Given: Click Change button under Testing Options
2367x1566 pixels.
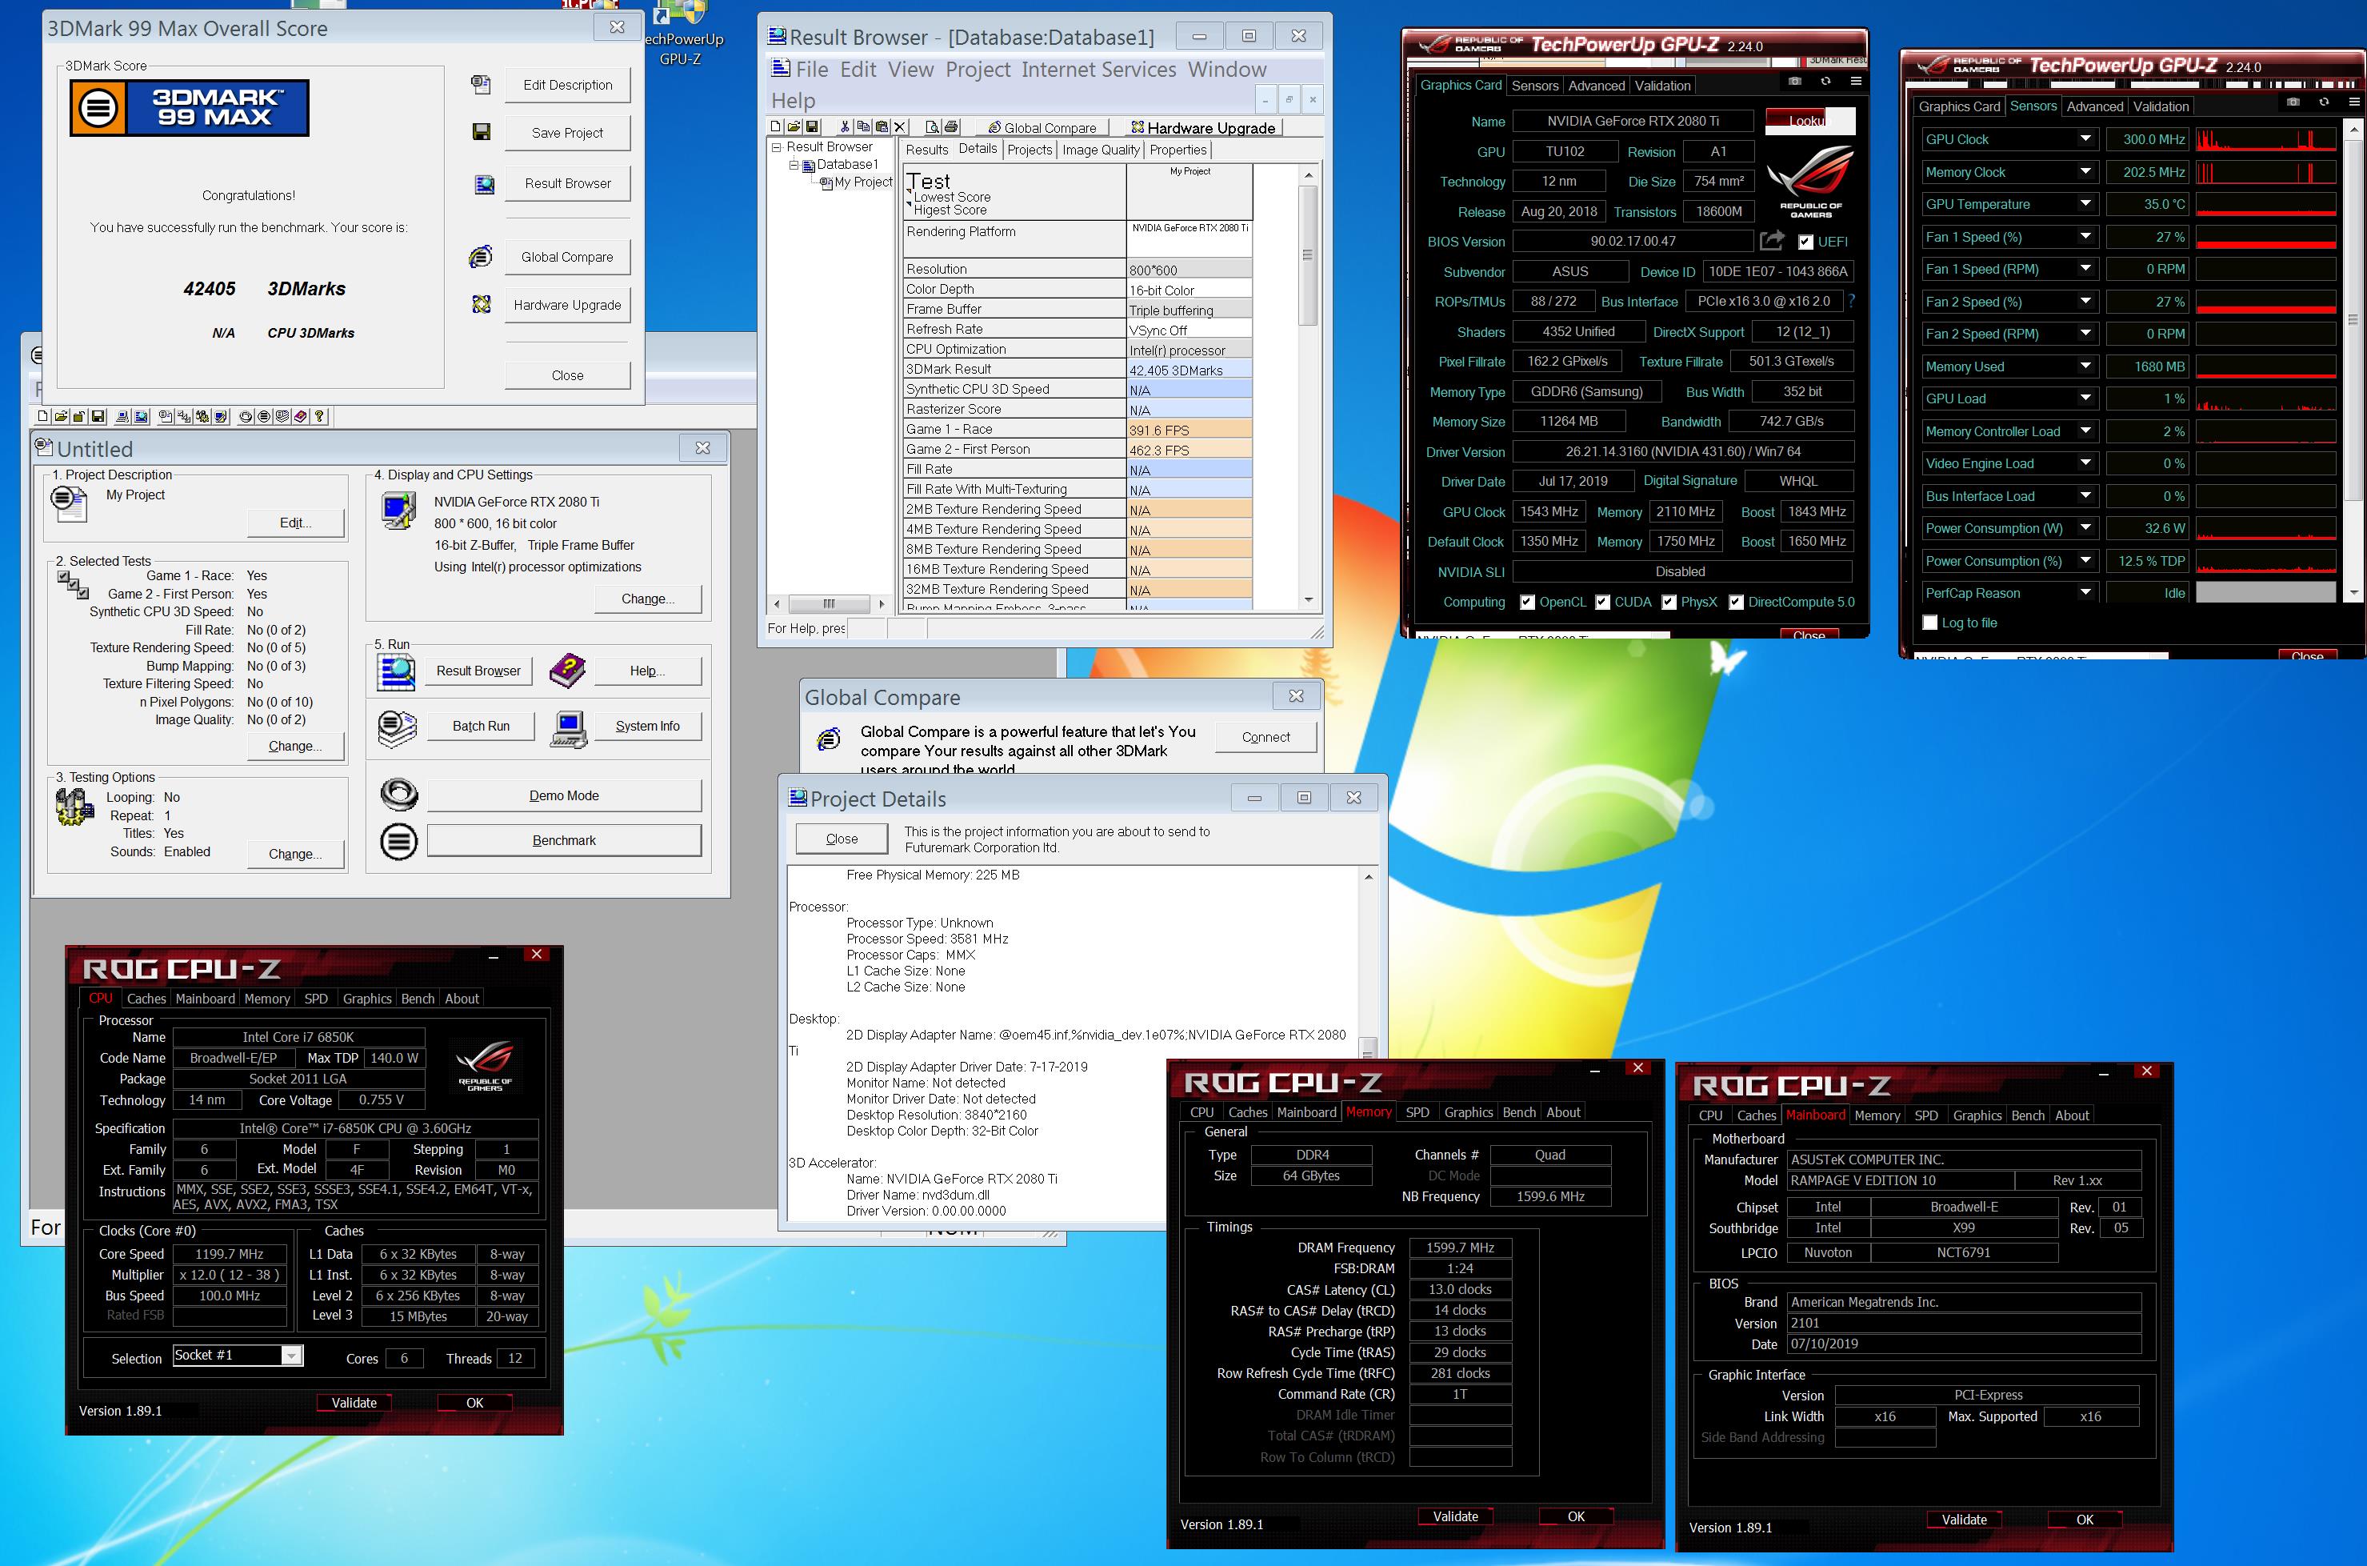Looking at the screenshot, I should [295, 854].
